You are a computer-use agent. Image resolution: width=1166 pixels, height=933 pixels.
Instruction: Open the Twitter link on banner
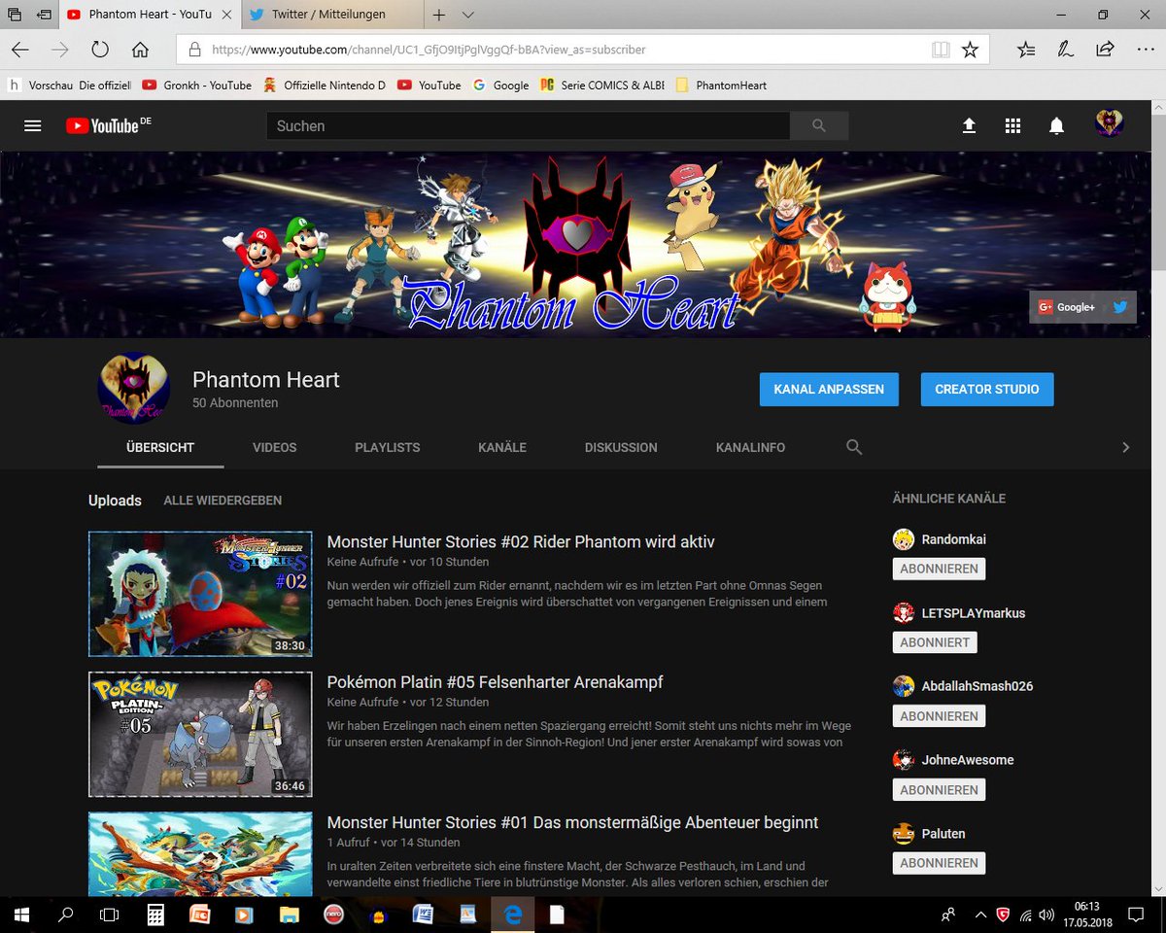pyautogui.click(x=1120, y=307)
